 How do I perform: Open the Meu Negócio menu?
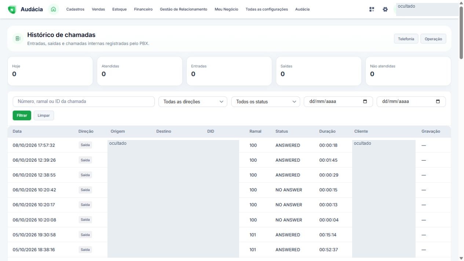click(x=226, y=10)
